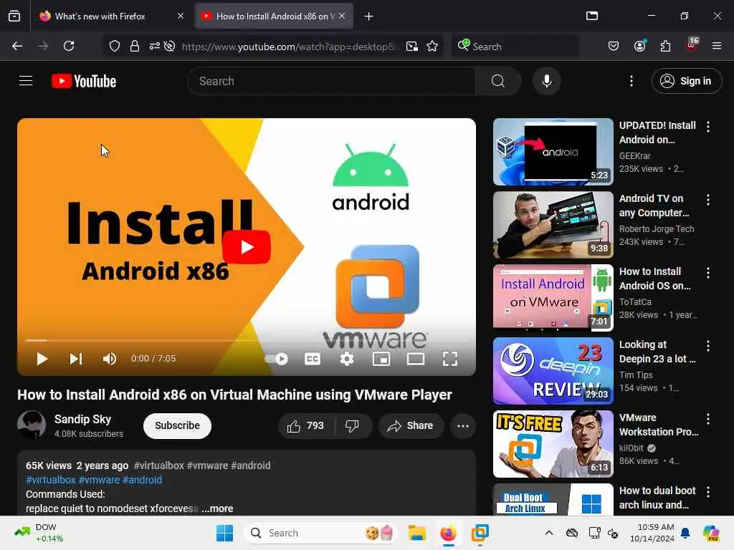Open the tracking protection shield
The height and width of the screenshot is (550, 734).
point(115,46)
